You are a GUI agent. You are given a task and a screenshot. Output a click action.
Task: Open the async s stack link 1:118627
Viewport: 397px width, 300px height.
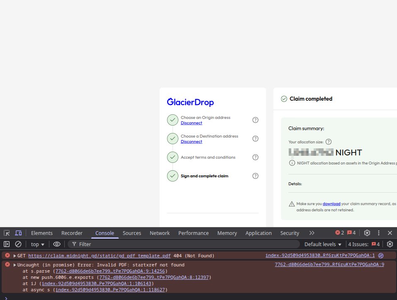pyautogui.click(x=110, y=290)
